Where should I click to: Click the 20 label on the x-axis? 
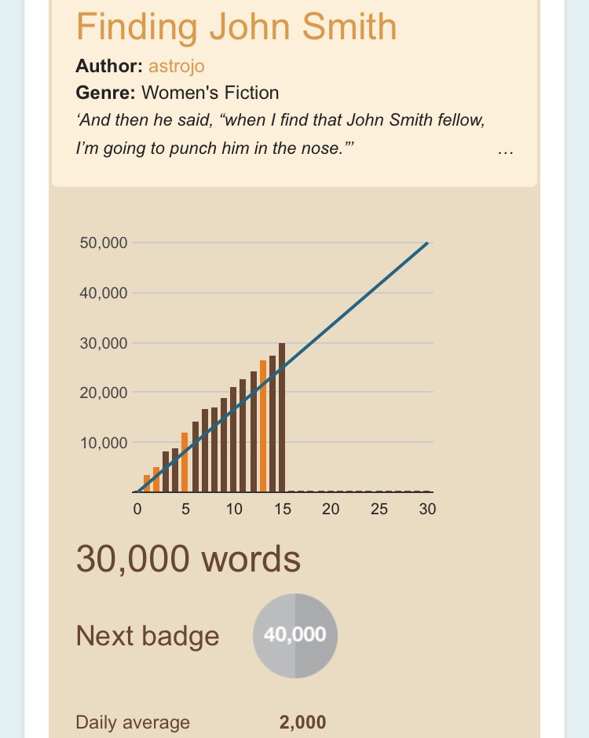331,509
